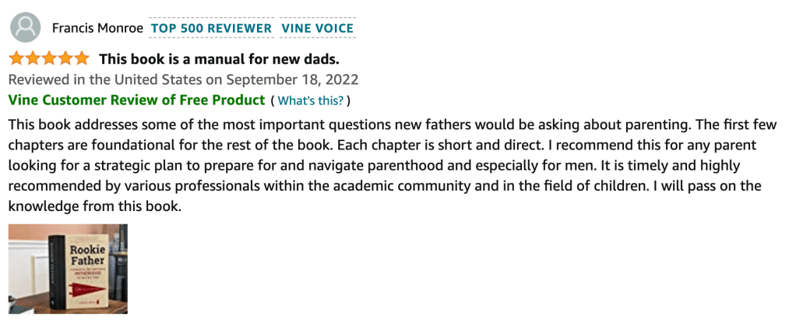Click the second rating star
The width and height of the screenshot is (796, 320).
[x=33, y=58]
